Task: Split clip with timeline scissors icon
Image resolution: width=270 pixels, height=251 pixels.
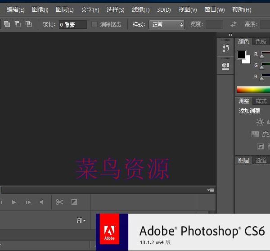Action: (59, 202)
